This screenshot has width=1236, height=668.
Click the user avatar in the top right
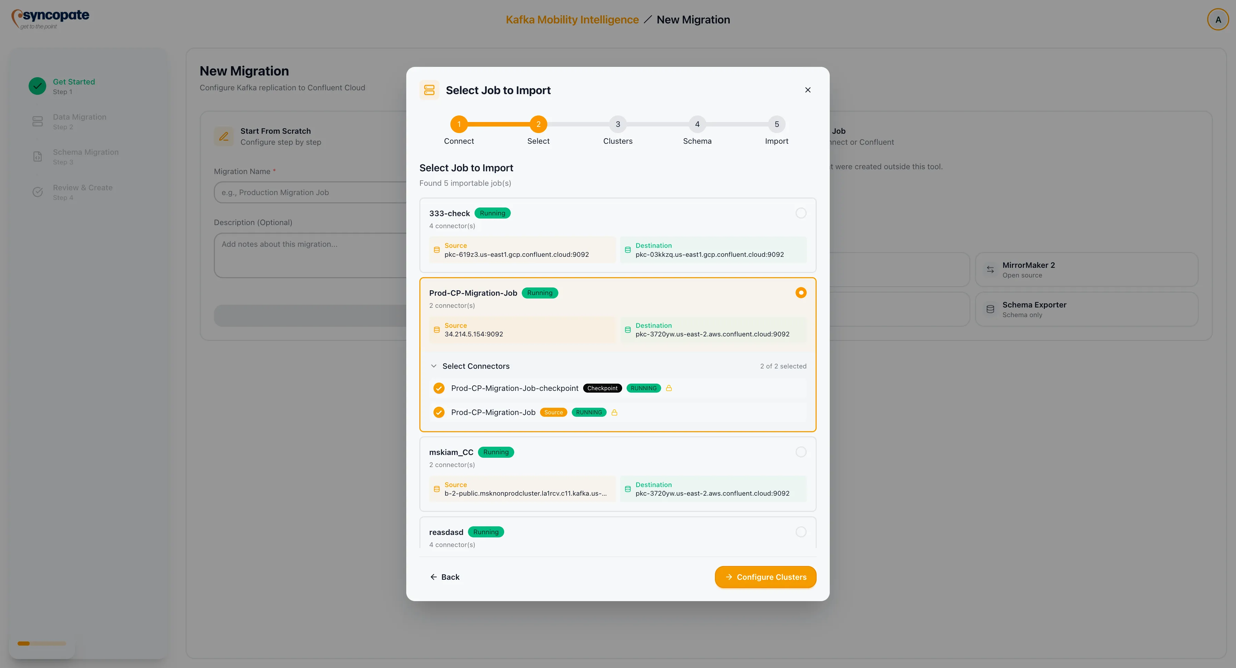(x=1218, y=19)
